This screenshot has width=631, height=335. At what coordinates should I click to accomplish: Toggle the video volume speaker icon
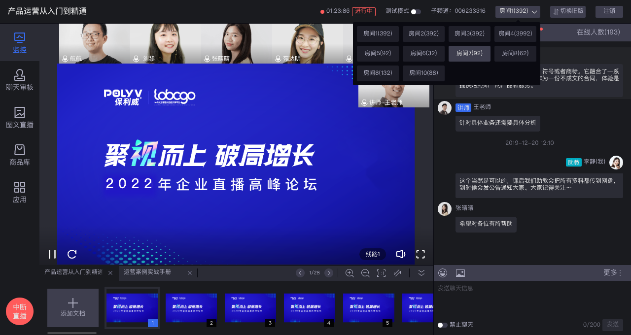tap(400, 254)
